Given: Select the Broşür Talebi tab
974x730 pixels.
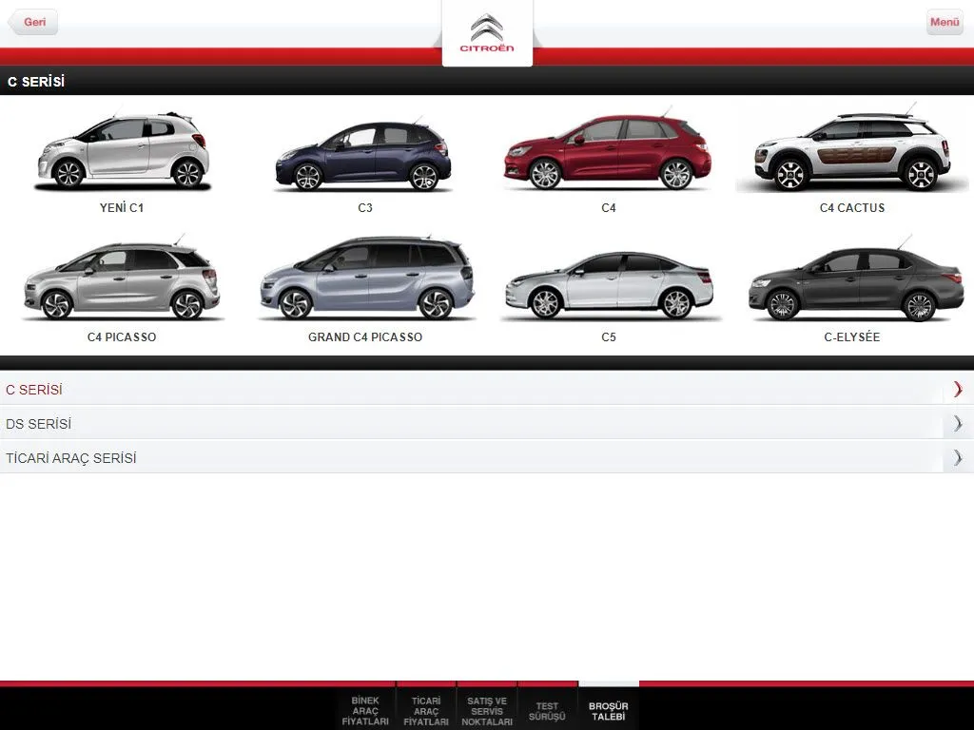Looking at the screenshot, I should 609,710.
